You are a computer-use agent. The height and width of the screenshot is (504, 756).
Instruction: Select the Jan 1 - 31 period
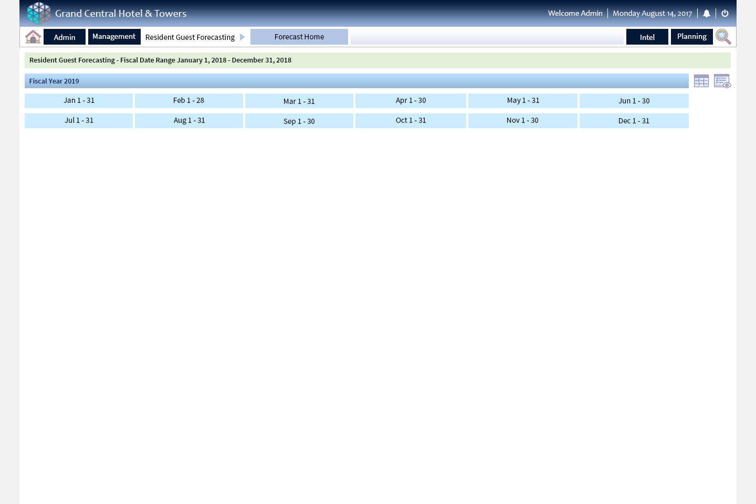click(x=79, y=101)
